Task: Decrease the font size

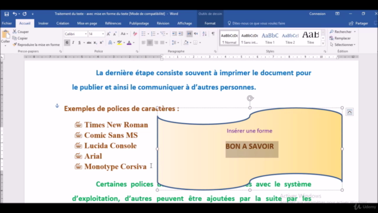Action: [115, 34]
